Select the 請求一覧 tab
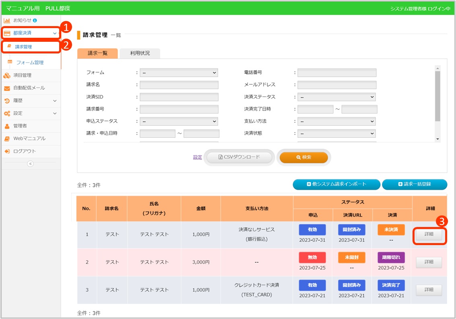The width and height of the screenshot is (456, 319). click(97, 53)
